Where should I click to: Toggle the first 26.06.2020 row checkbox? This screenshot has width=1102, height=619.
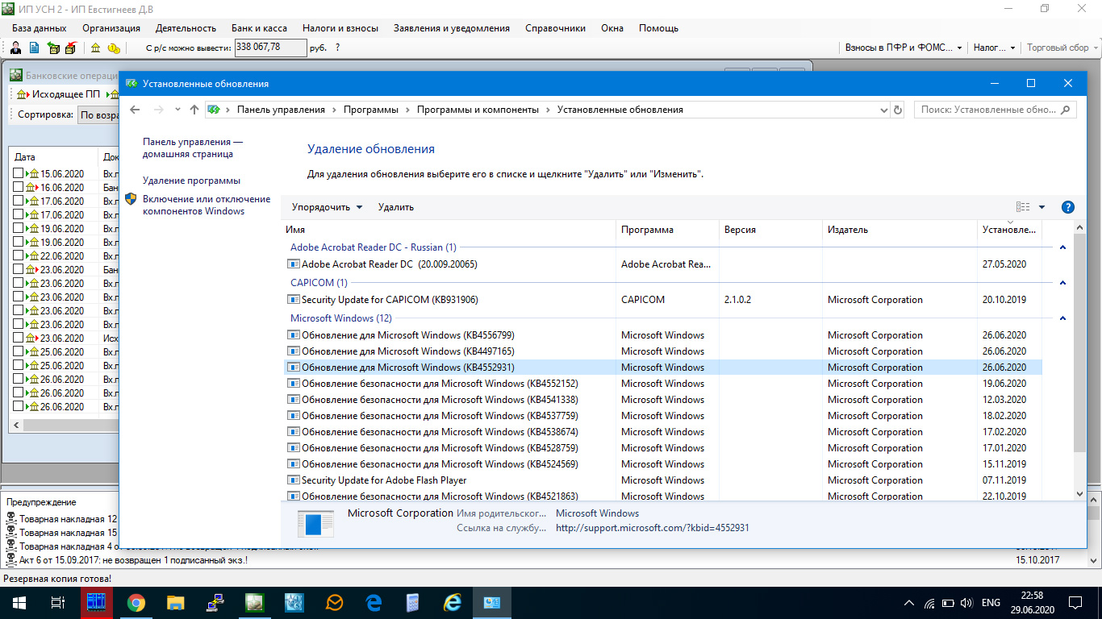click(19, 379)
